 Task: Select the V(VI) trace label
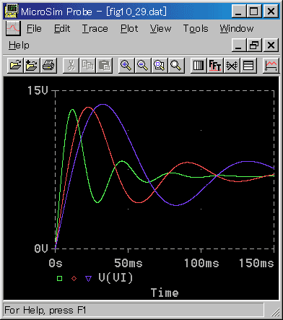[x=116, y=278]
